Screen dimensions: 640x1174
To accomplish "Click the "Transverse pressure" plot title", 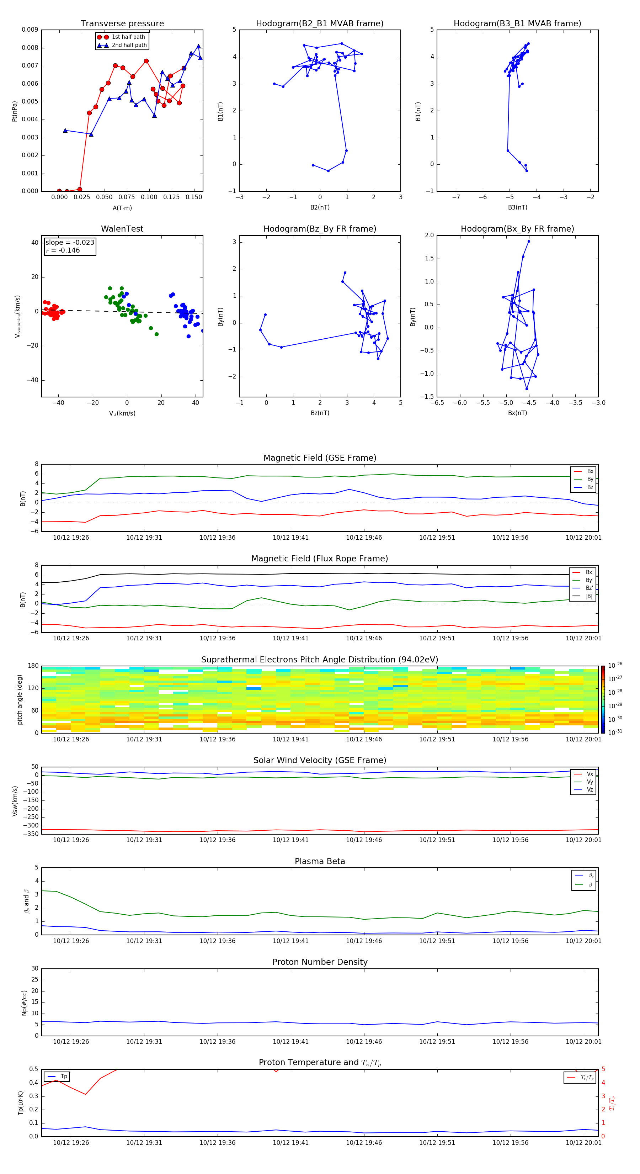I will (x=122, y=24).
